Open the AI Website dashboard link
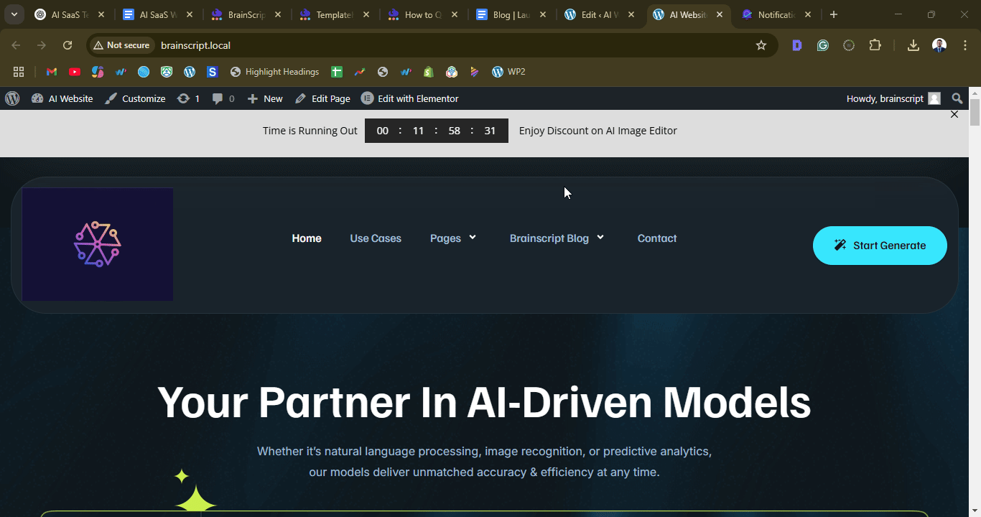Viewport: 981px width, 517px height. [62, 98]
